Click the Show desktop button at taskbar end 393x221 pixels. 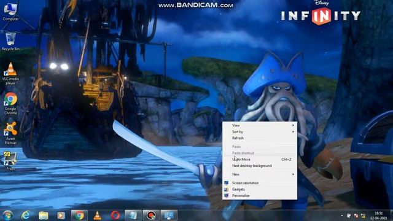(392, 215)
